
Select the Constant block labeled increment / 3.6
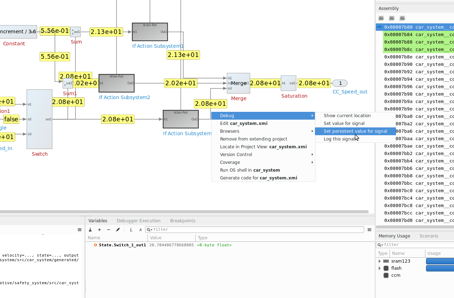(18, 32)
